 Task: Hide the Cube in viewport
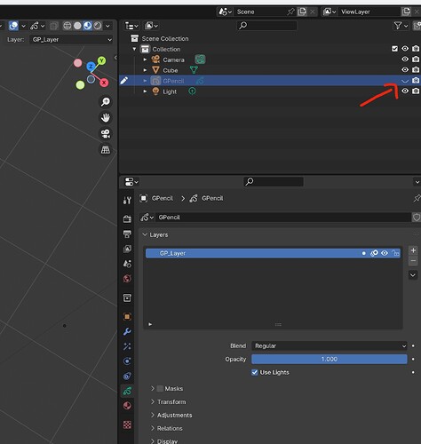tap(405, 70)
